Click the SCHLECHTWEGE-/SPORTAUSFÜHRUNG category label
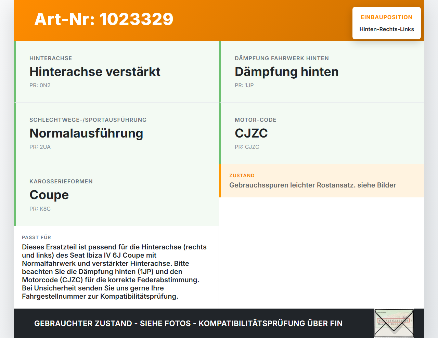The image size is (438, 338). click(x=88, y=120)
